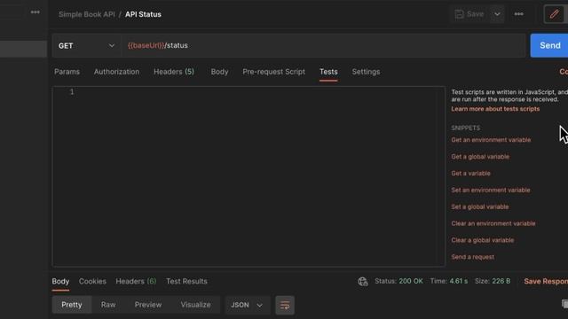
Task: Save the request with the Save button
Action: pos(469,14)
